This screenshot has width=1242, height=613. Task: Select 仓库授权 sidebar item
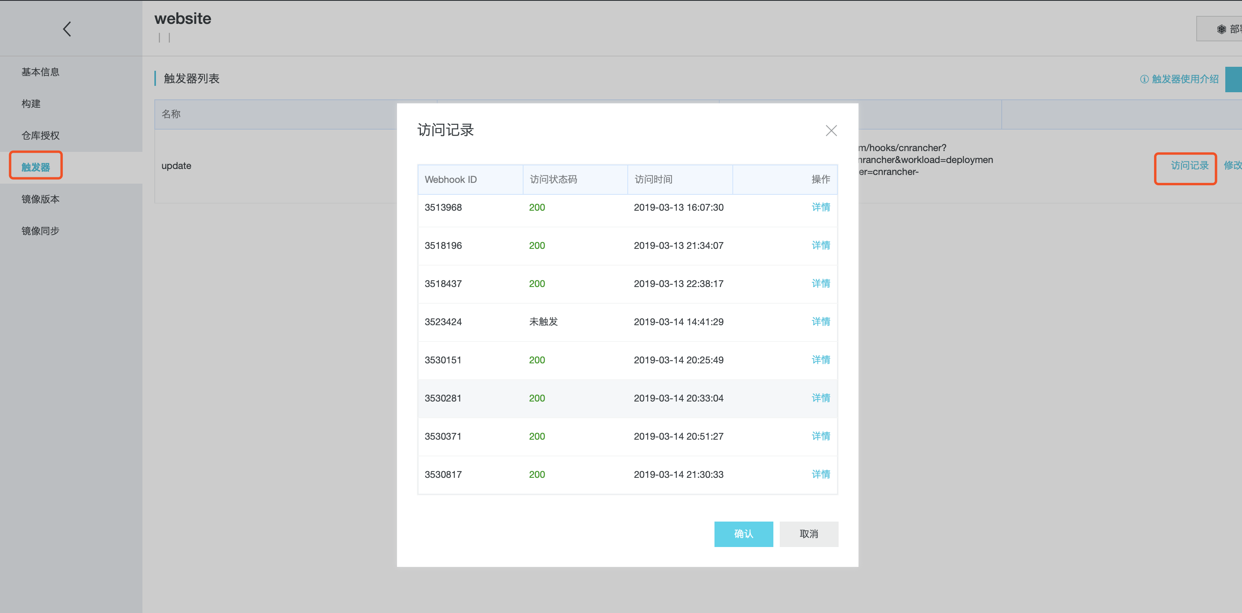(41, 136)
